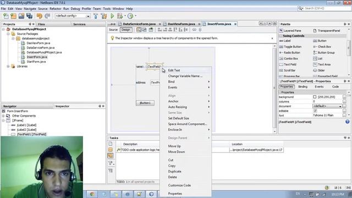
Task: Select DaoViewForm.java in the Projects tree
Action: 38,43
